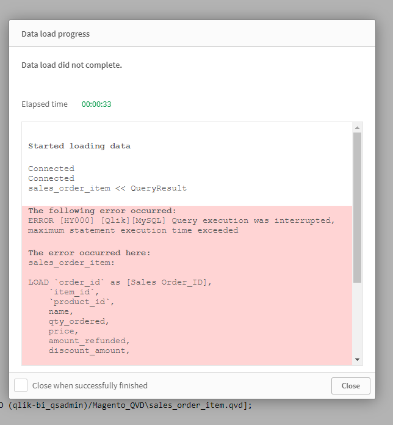
Task: Click the log's vertical scrollbar thumb
Action: (357, 208)
